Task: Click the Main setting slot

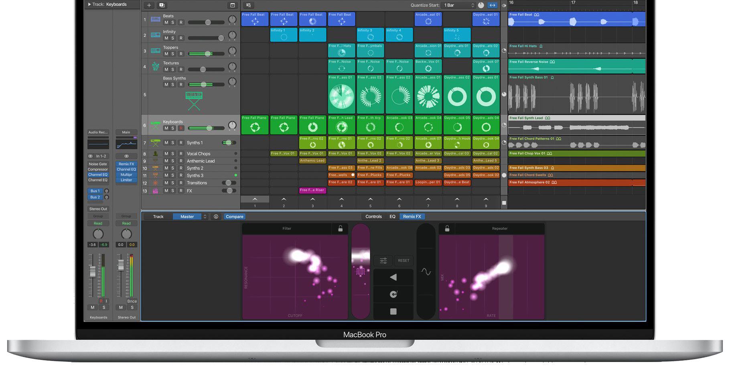Action: 126,132
